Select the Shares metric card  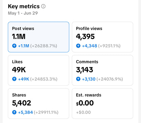pos(38,104)
